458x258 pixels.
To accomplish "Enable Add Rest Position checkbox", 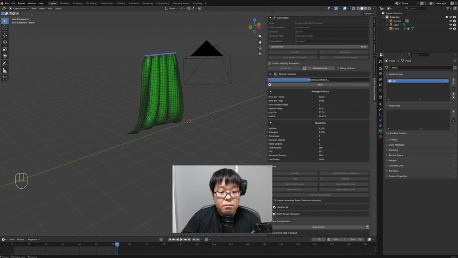I will point(387,133).
